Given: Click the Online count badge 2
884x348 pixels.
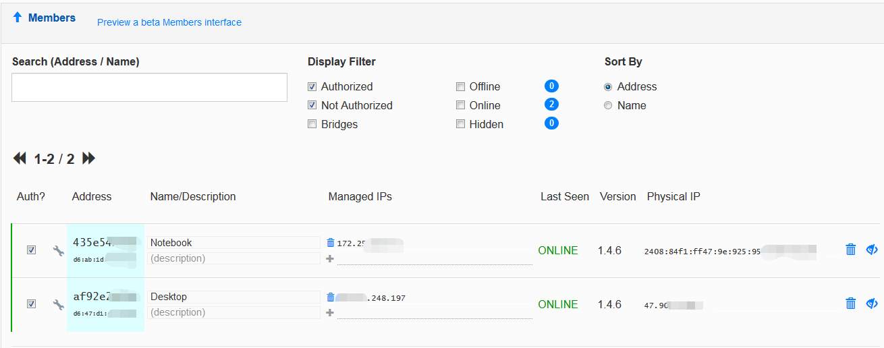Looking at the screenshot, I should point(551,105).
